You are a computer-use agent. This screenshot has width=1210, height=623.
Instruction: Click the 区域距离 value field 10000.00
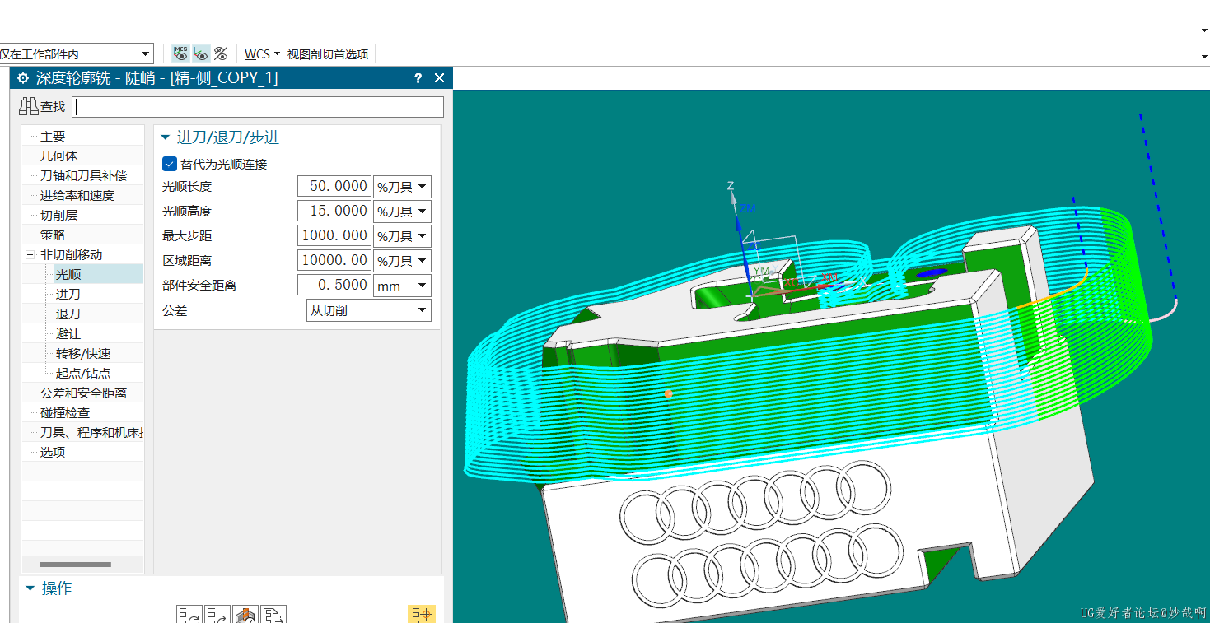point(334,261)
